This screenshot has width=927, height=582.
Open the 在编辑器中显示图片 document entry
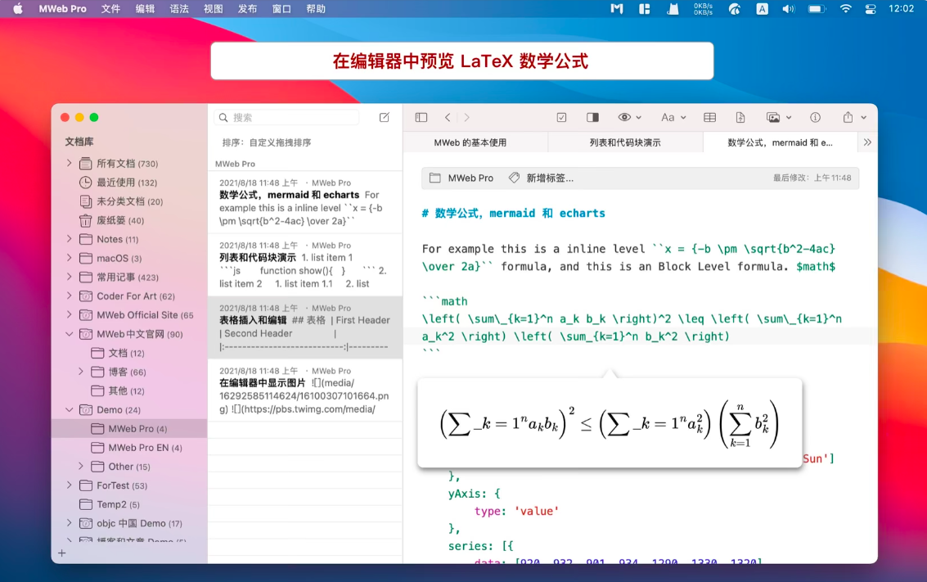[305, 390]
